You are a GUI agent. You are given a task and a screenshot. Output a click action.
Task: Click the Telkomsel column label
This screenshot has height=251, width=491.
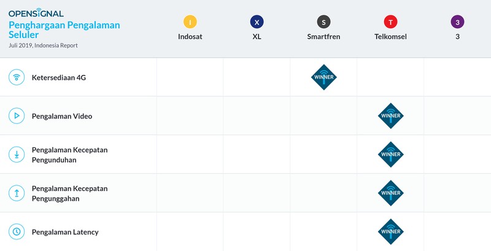pos(390,37)
